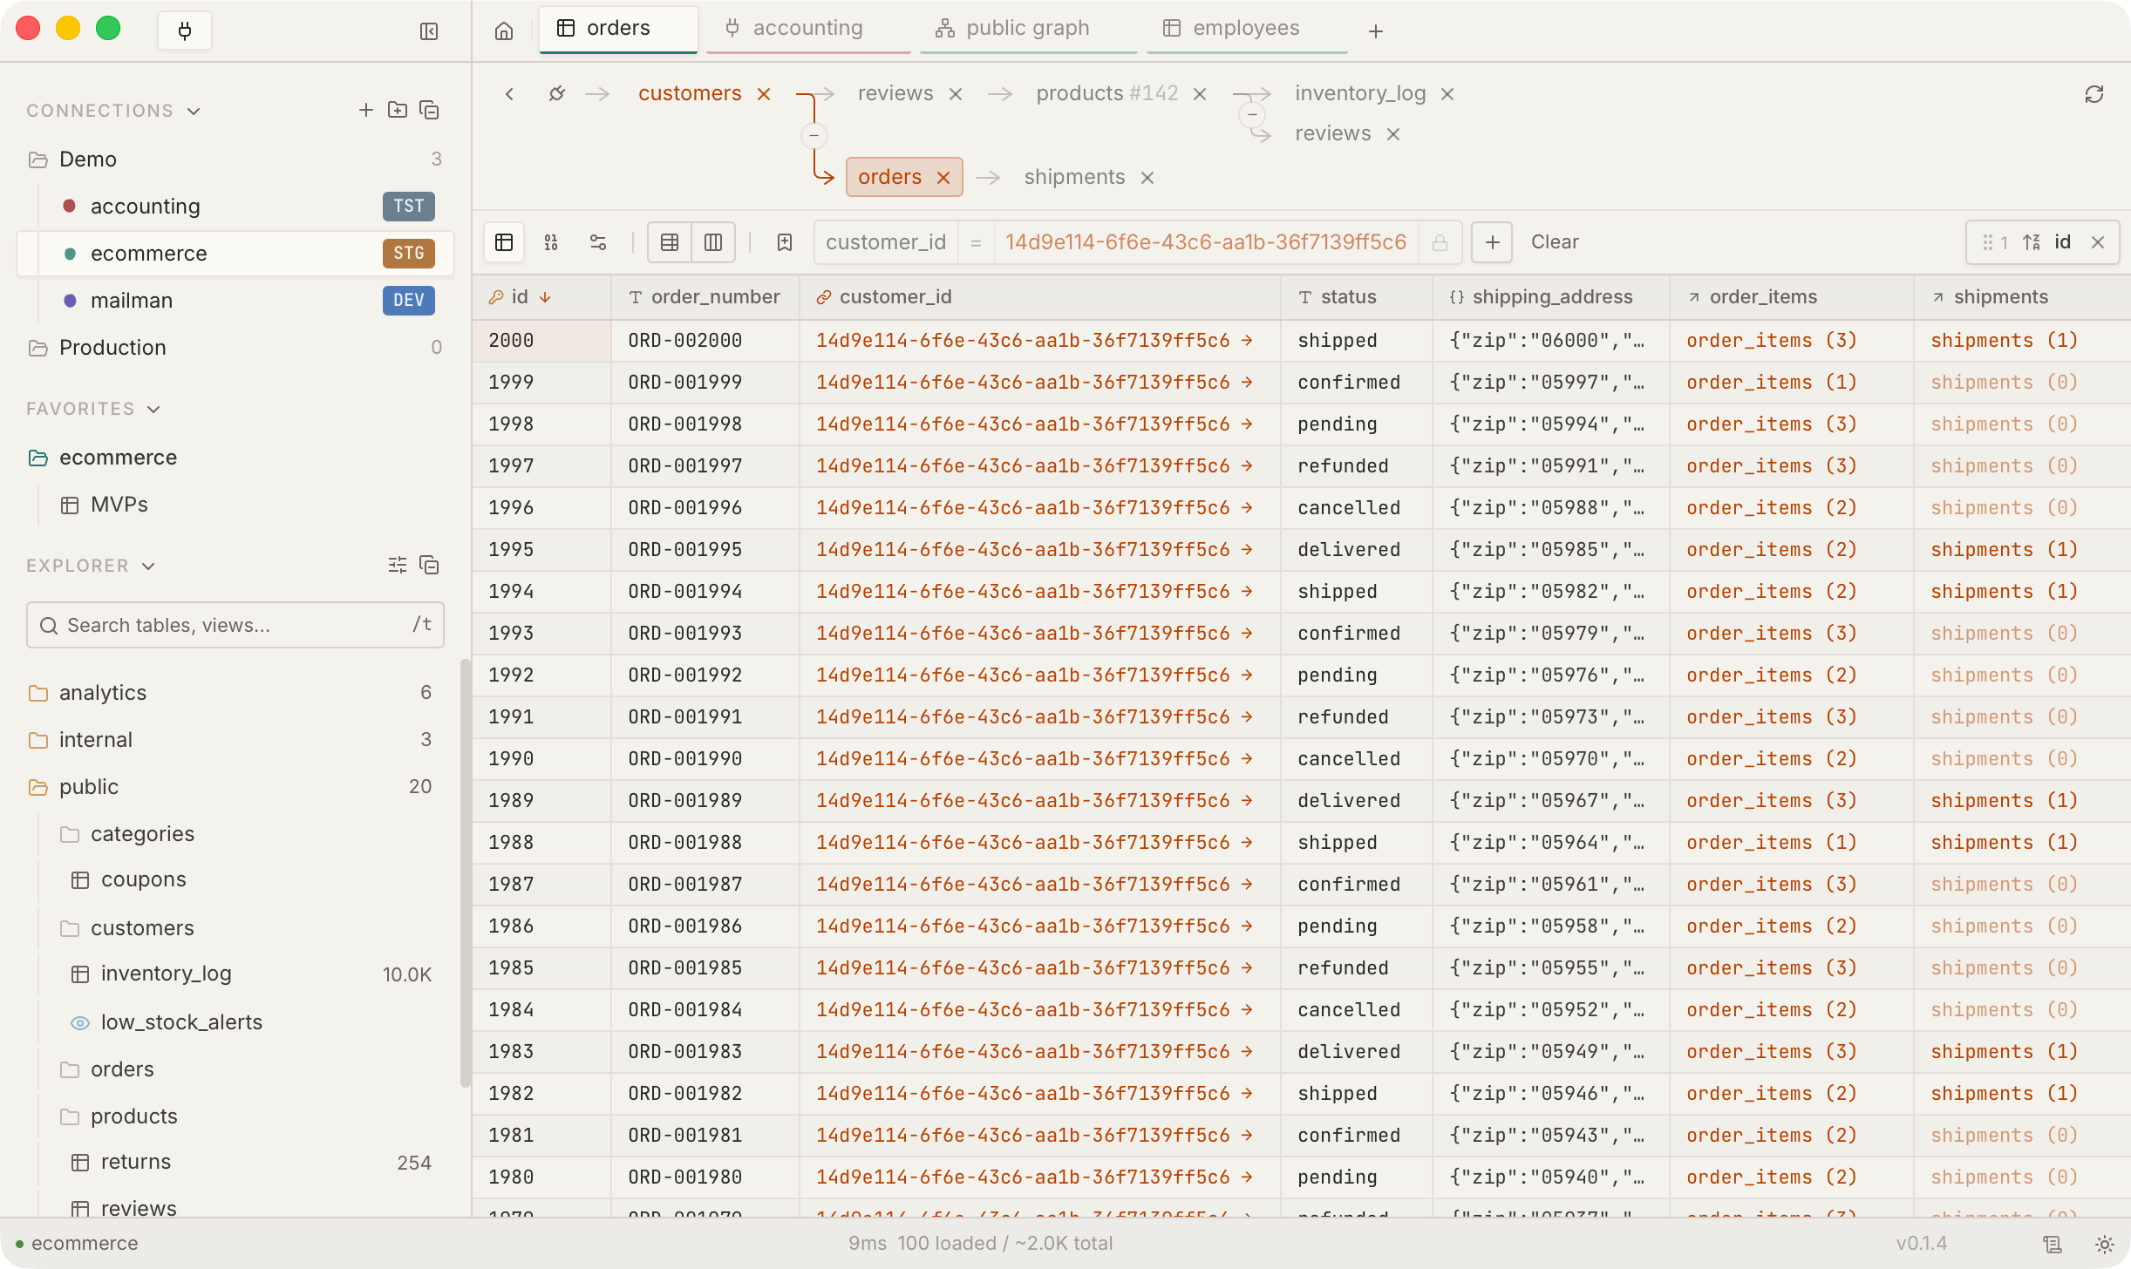Screen dimensions: 2131x1269
Task: Go to the home tab icon
Action: [504, 31]
